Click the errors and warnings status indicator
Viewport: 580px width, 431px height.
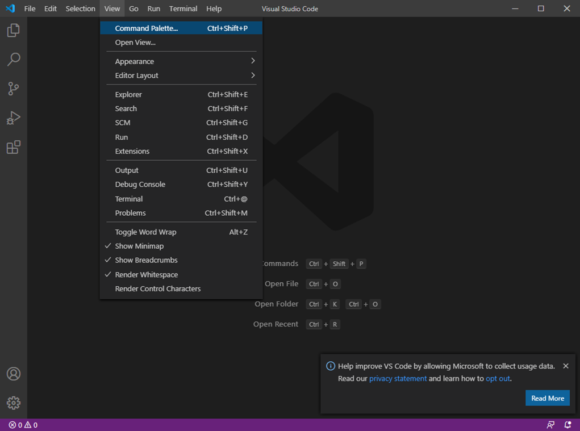(x=23, y=425)
